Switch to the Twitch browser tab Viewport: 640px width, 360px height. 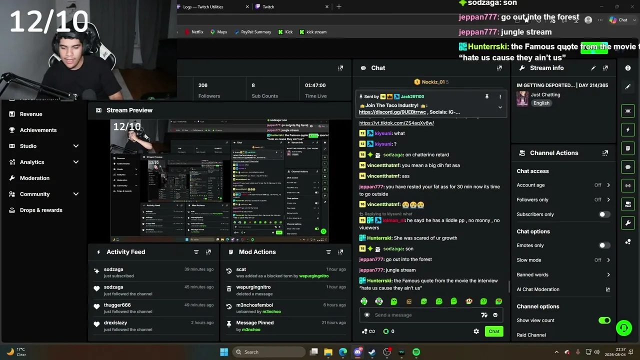pyautogui.click(x=292, y=7)
